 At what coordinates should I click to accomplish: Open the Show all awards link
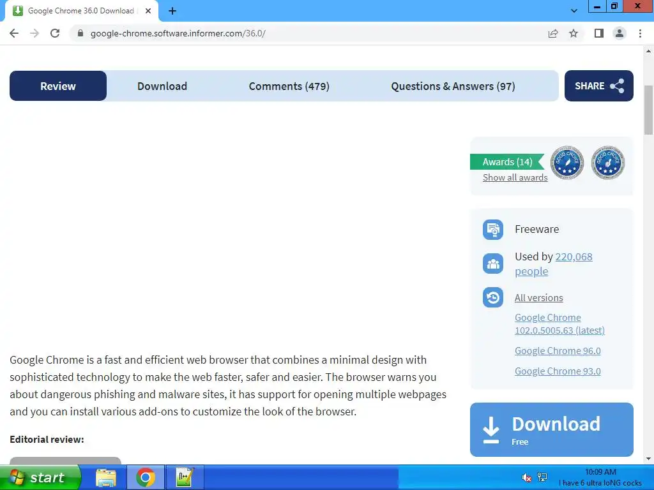pyautogui.click(x=515, y=177)
